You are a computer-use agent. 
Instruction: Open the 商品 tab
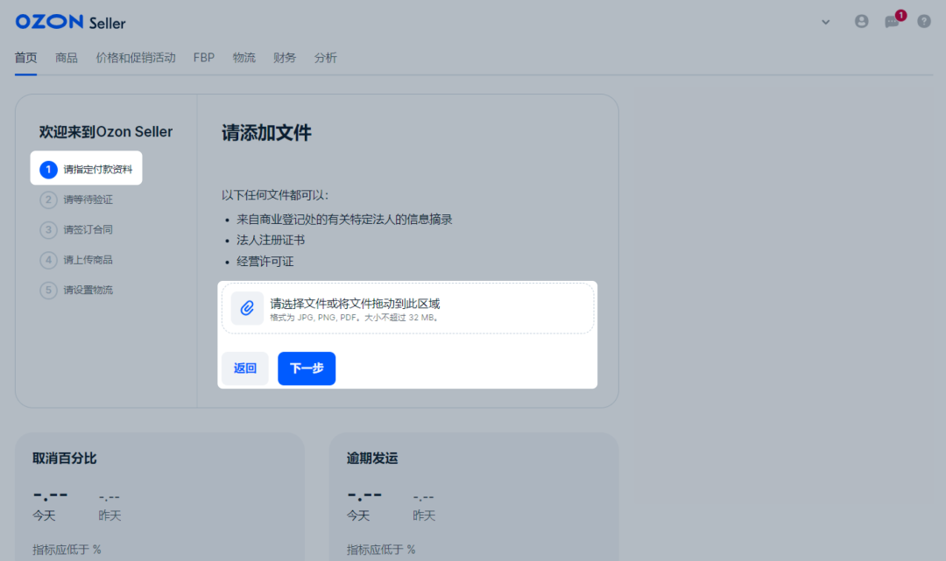point(67,58)
